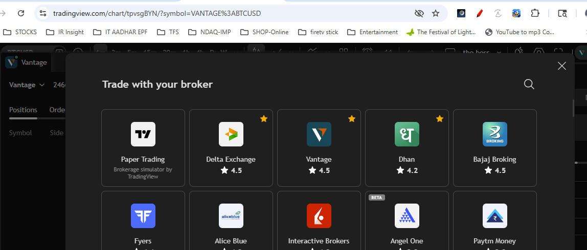
Task: Open Bajaj Broking broker logo
Action: pyautogui.click(x=495, y=134)
